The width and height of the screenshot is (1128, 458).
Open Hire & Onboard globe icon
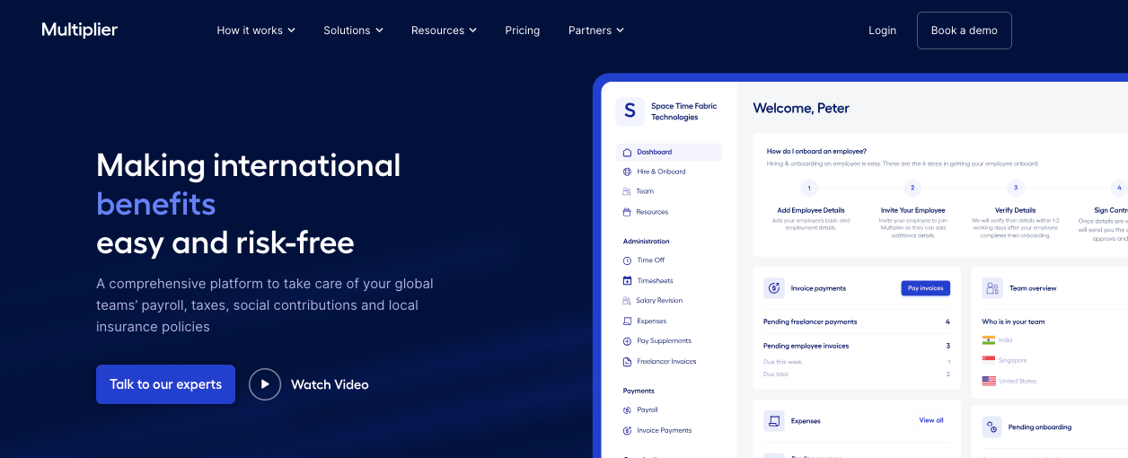click(x=627, y=172)
